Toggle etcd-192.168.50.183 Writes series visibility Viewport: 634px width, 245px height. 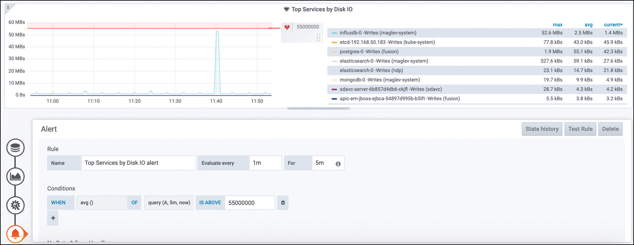tap(387, 42)
